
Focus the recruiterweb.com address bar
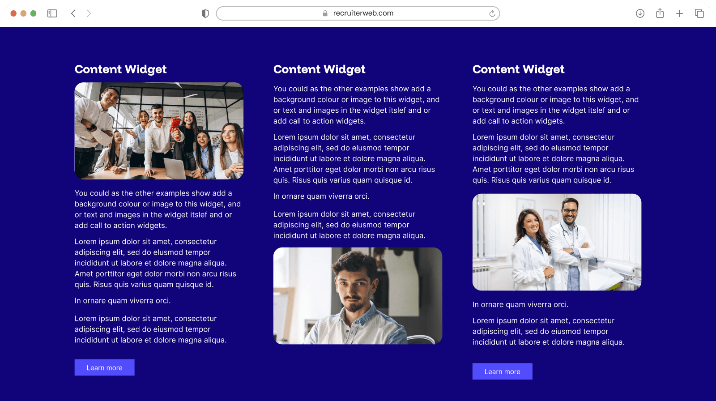(x=358, y=13)
